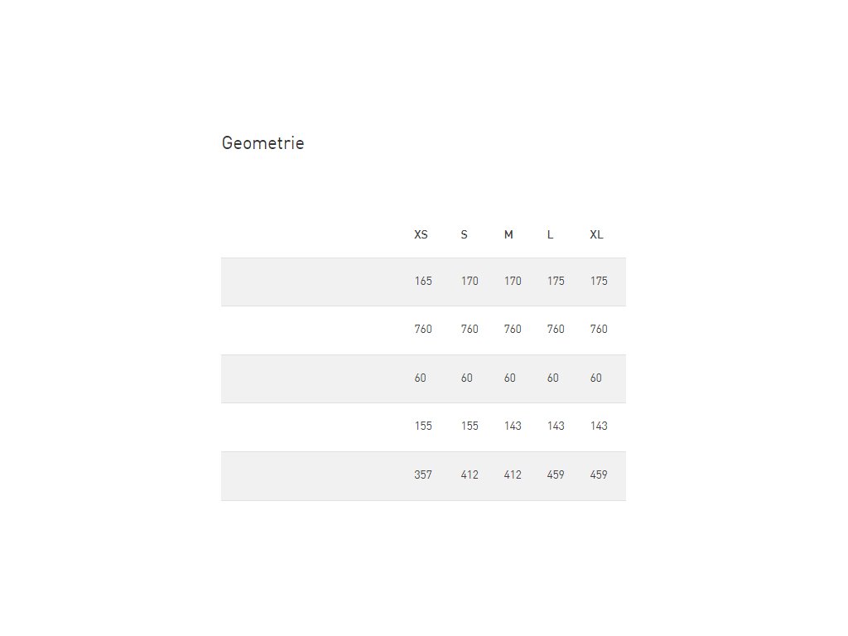Click the L size column header
The width and height of the screenshot is (848, 636).
[550, 235]
